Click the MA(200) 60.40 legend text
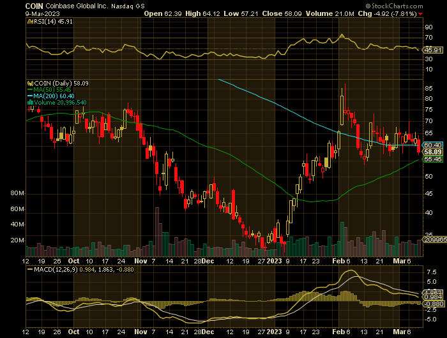 (x=54, y=96)
